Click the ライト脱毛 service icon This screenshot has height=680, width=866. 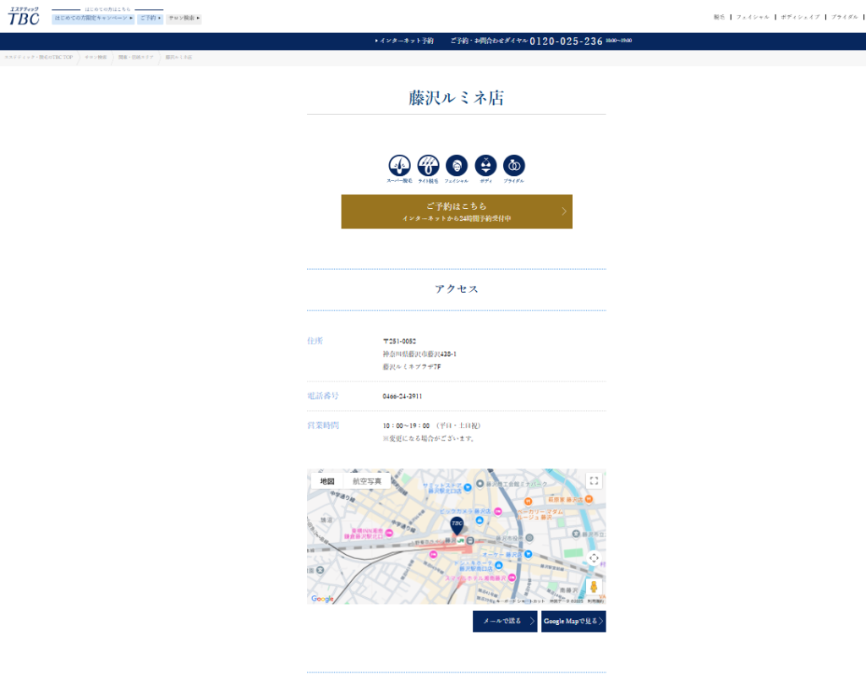[428, 166]
